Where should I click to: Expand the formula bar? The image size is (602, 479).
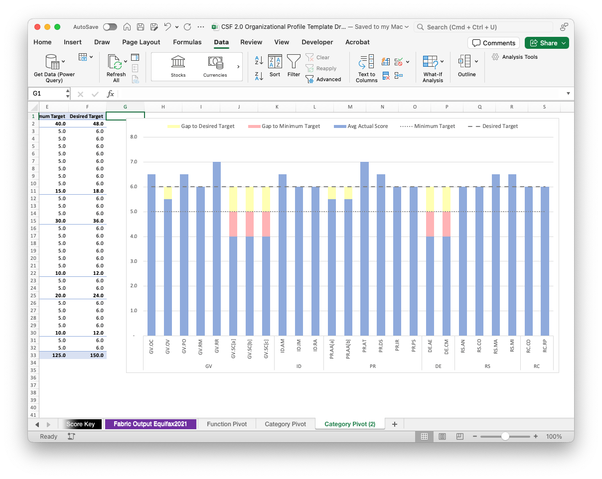(x=568, y=94)
